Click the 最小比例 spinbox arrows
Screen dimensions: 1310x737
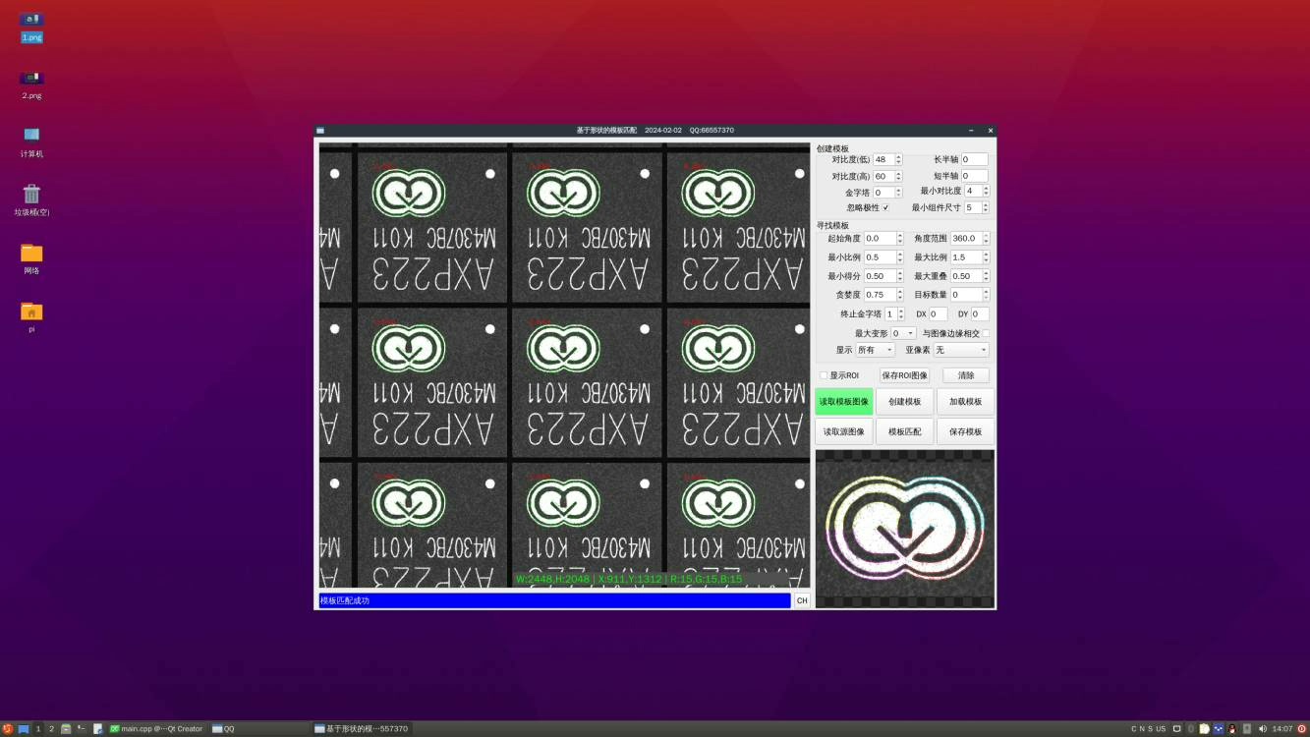pos(899,257)
